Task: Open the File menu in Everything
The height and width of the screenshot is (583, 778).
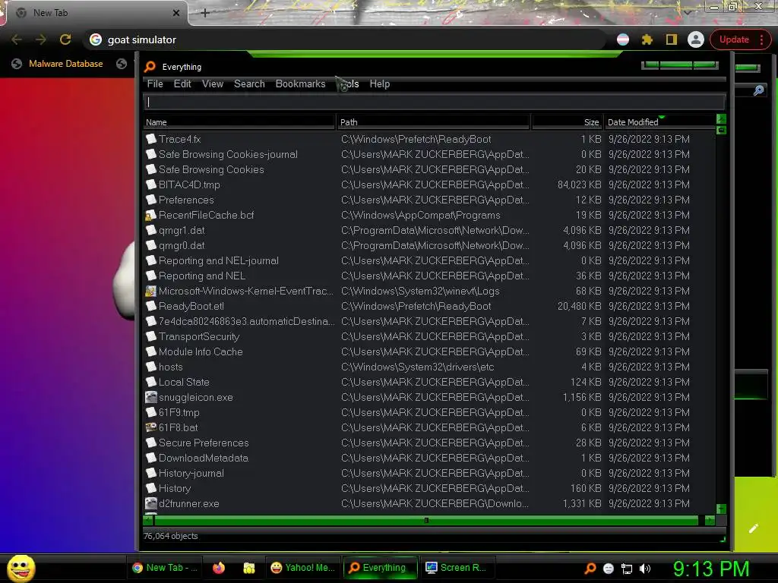Action: (155, 84)
